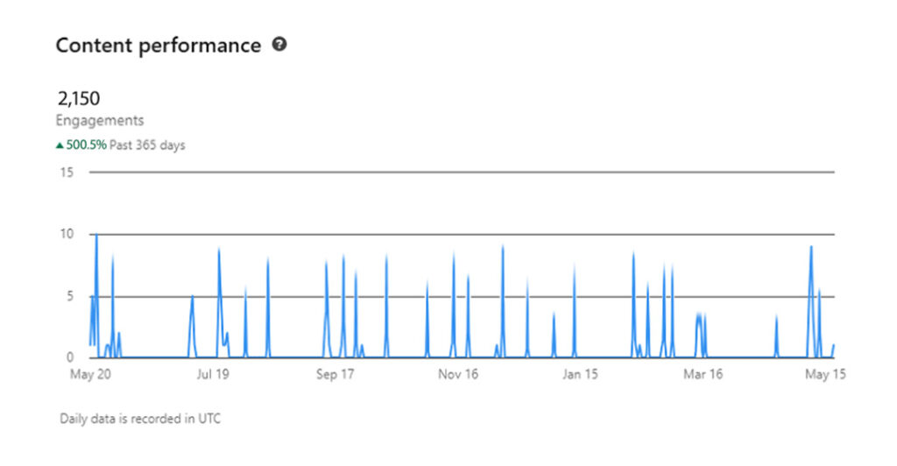
Task: Select the 'Engagements' label
Action: pos(100,121)
